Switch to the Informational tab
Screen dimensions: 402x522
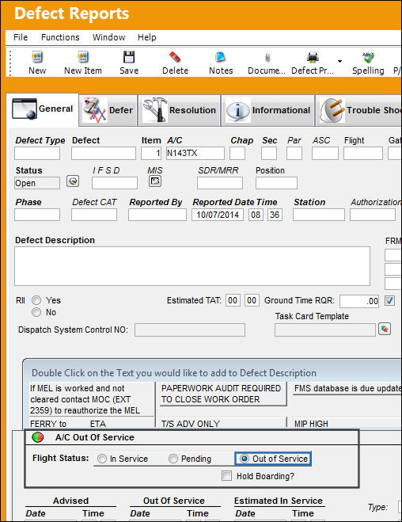(x=268, y=110)
